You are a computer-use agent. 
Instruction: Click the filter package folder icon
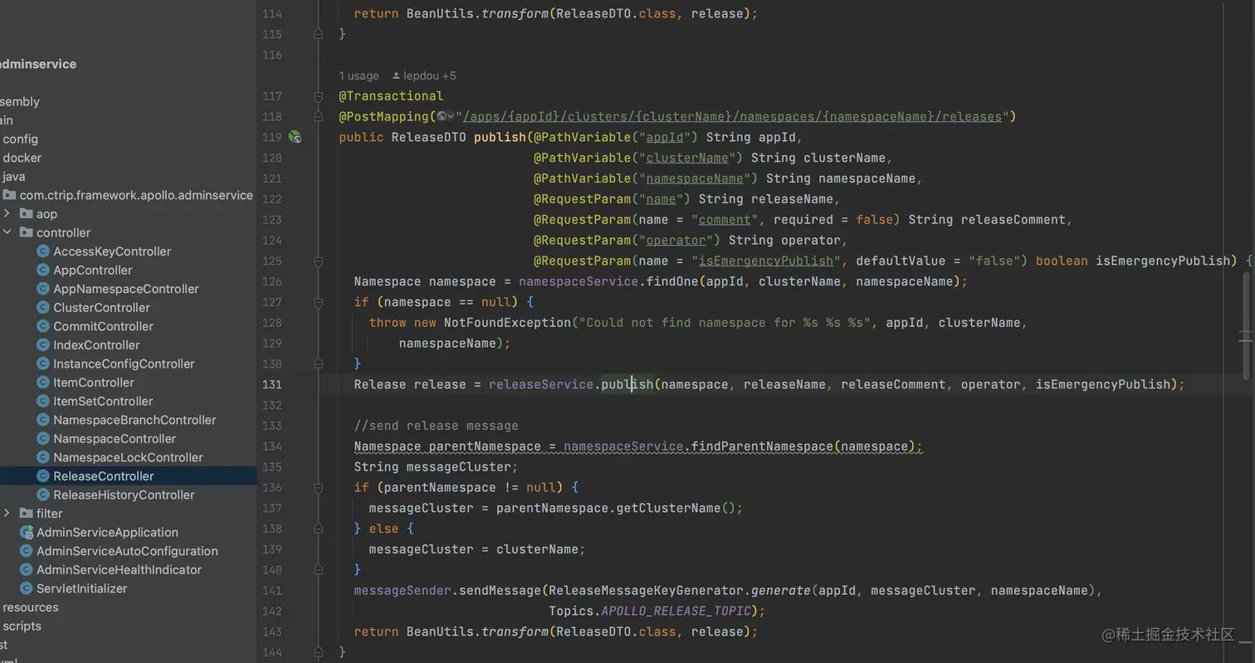point(26,514)
